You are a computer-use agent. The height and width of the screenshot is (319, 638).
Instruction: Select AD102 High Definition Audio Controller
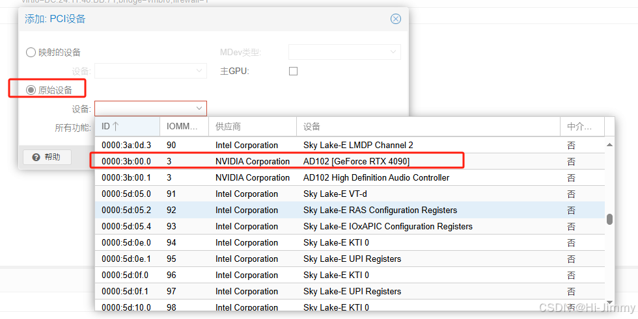click(x=350, y=178)
